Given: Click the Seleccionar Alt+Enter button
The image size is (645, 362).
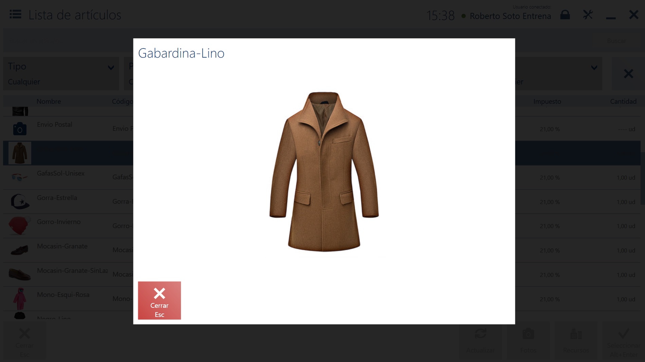Looking at the screenshot, I should (623, 341).
